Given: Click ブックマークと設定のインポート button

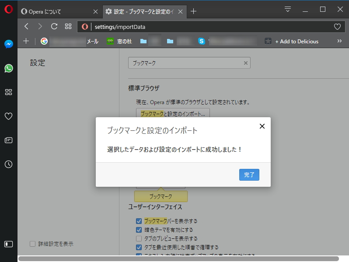Looking at the screenshot, I should (173, 114).
